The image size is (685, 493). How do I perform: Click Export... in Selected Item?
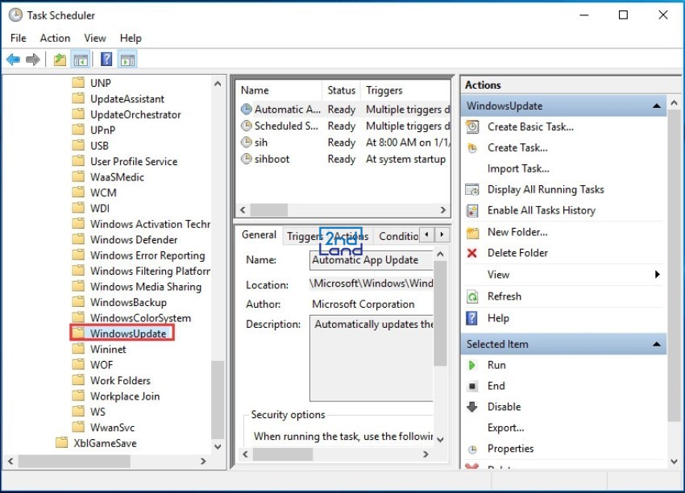505,428
